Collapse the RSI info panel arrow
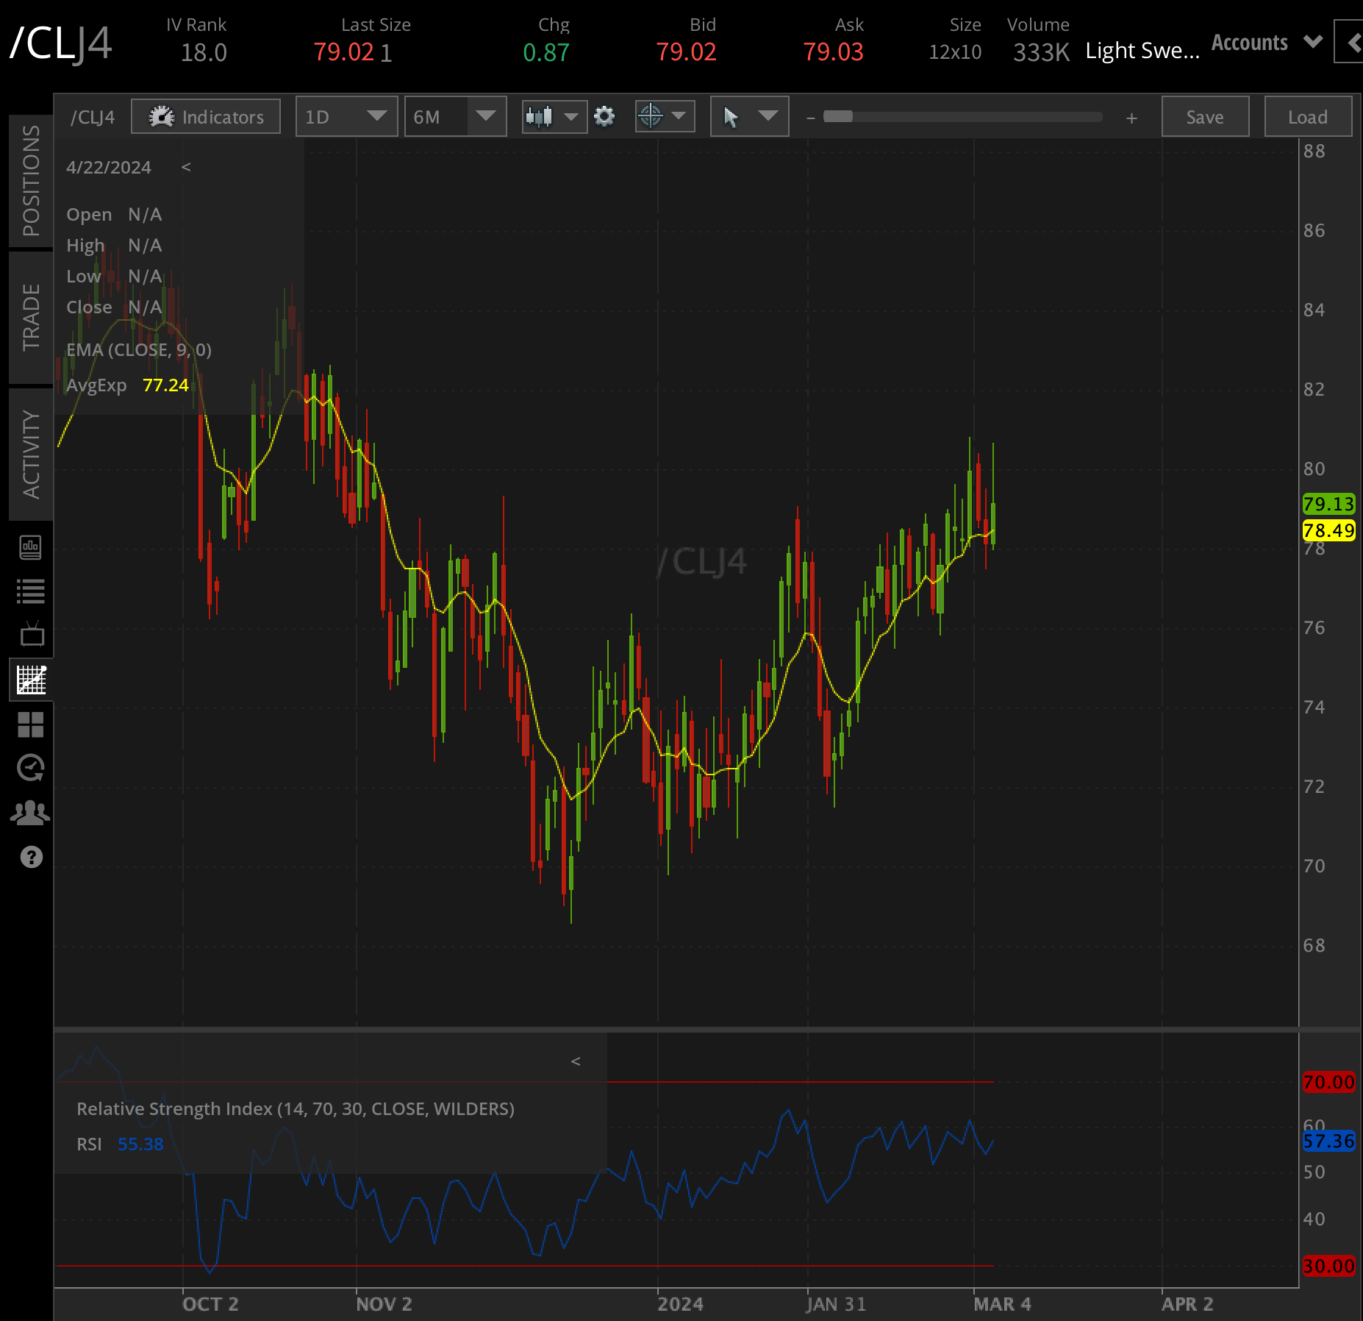 click(576, 1061)
